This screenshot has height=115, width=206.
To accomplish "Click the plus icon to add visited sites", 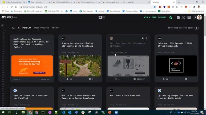I will [197, 28].
